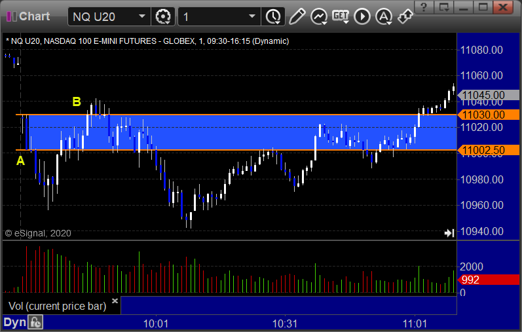
Task: Click the pop-out window button
Action: pyautogui.click(x=444, y=7)
